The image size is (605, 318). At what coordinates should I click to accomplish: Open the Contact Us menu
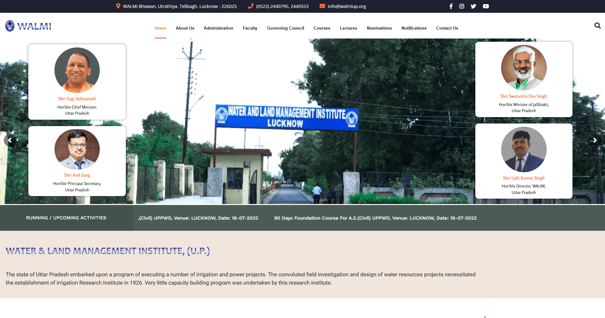pos(447,28)
